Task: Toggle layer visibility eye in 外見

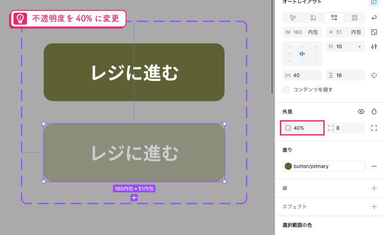Action: click(x=361, y=111)
